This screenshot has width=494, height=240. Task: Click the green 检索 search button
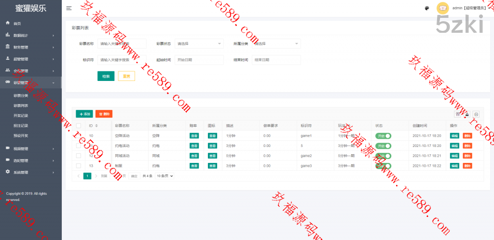pos(106,76)
